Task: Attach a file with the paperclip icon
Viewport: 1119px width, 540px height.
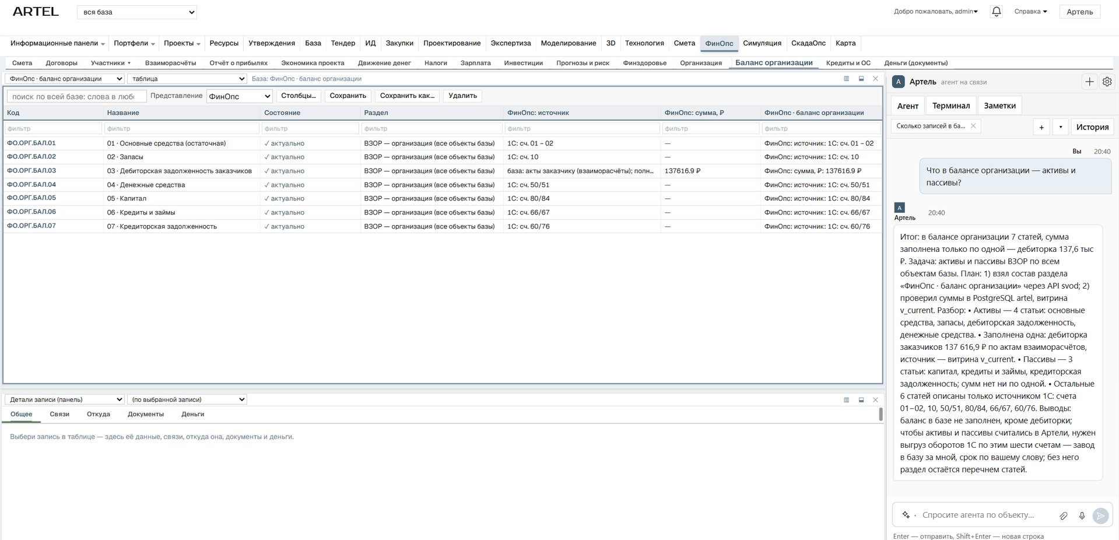Action: click(x=1064, y=516)
